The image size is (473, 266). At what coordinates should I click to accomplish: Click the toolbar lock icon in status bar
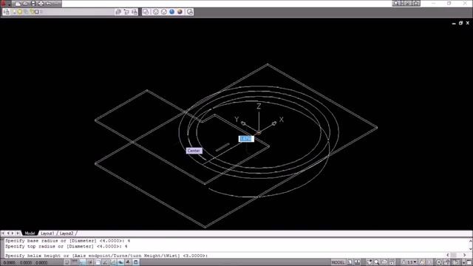[x=447, y=263]
